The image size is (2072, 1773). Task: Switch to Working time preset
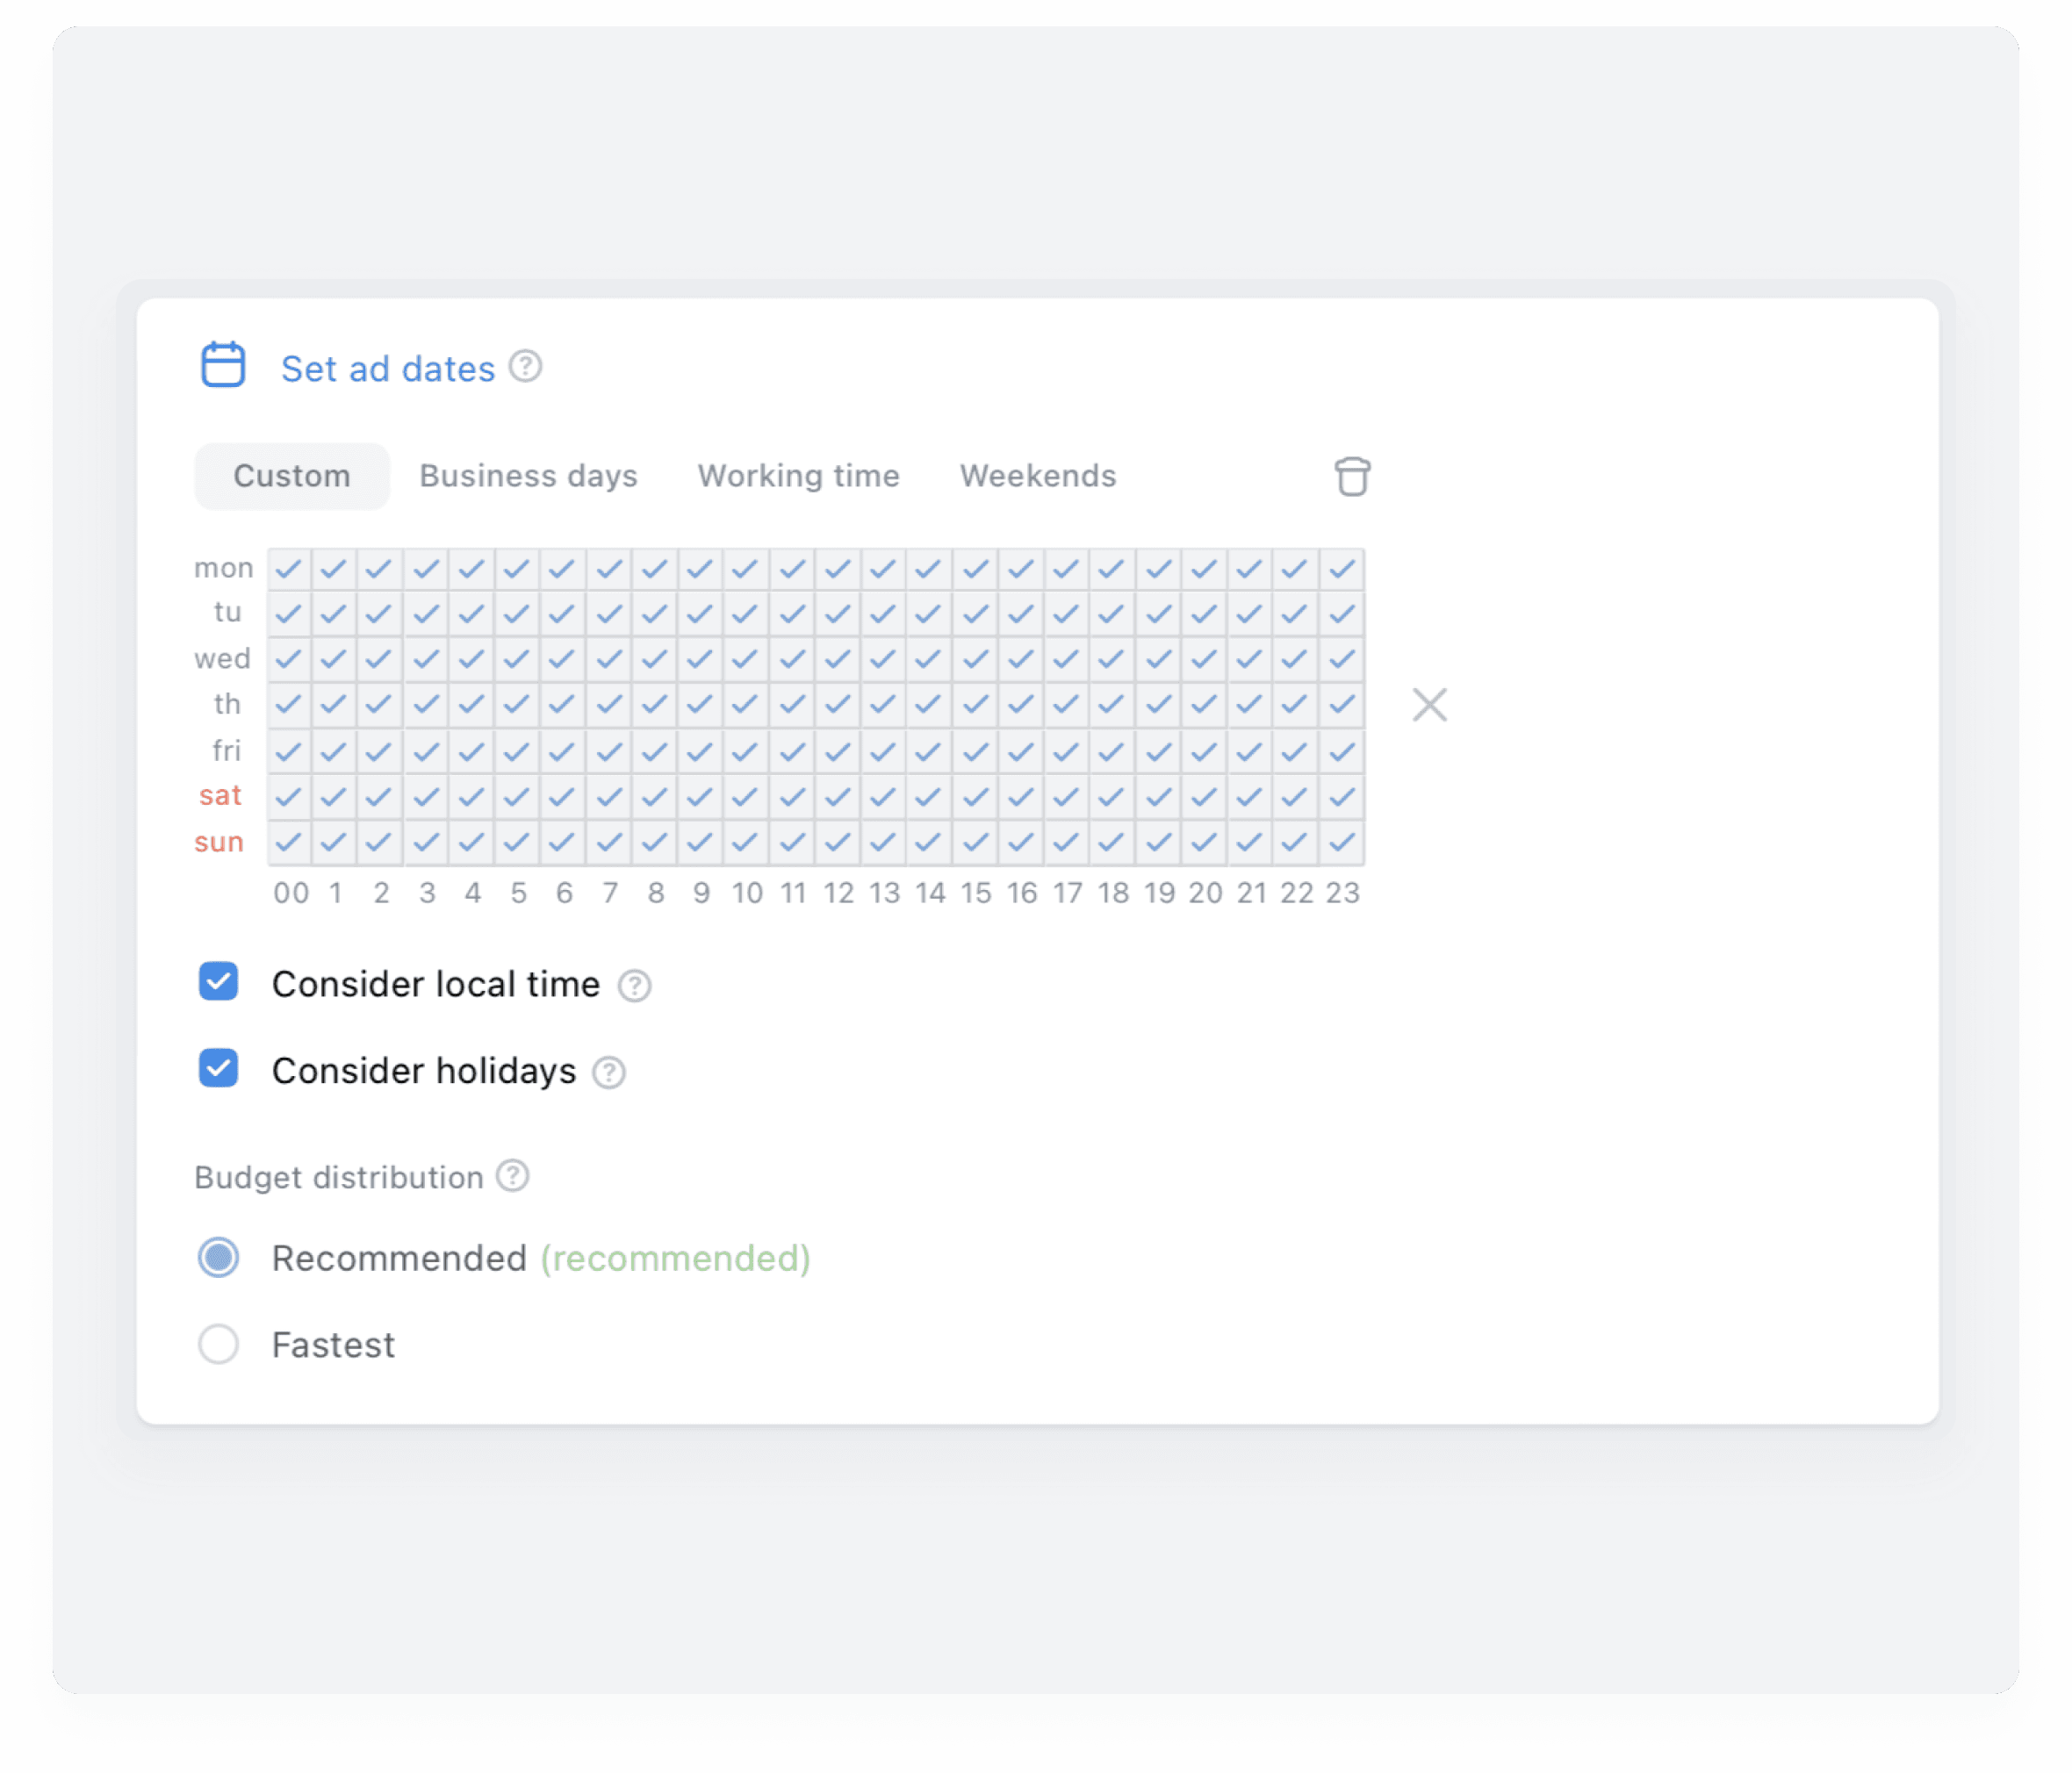coord(798,476)
